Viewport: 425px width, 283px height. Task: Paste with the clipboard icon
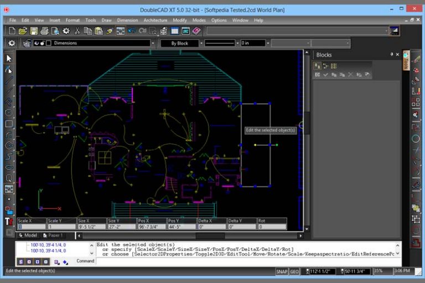(99, 31)
